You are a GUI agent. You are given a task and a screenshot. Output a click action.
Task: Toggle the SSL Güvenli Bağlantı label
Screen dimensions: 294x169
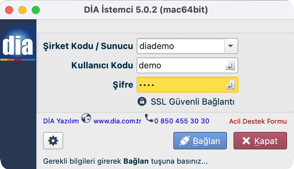pyautogui.click(x=192, y=102)
